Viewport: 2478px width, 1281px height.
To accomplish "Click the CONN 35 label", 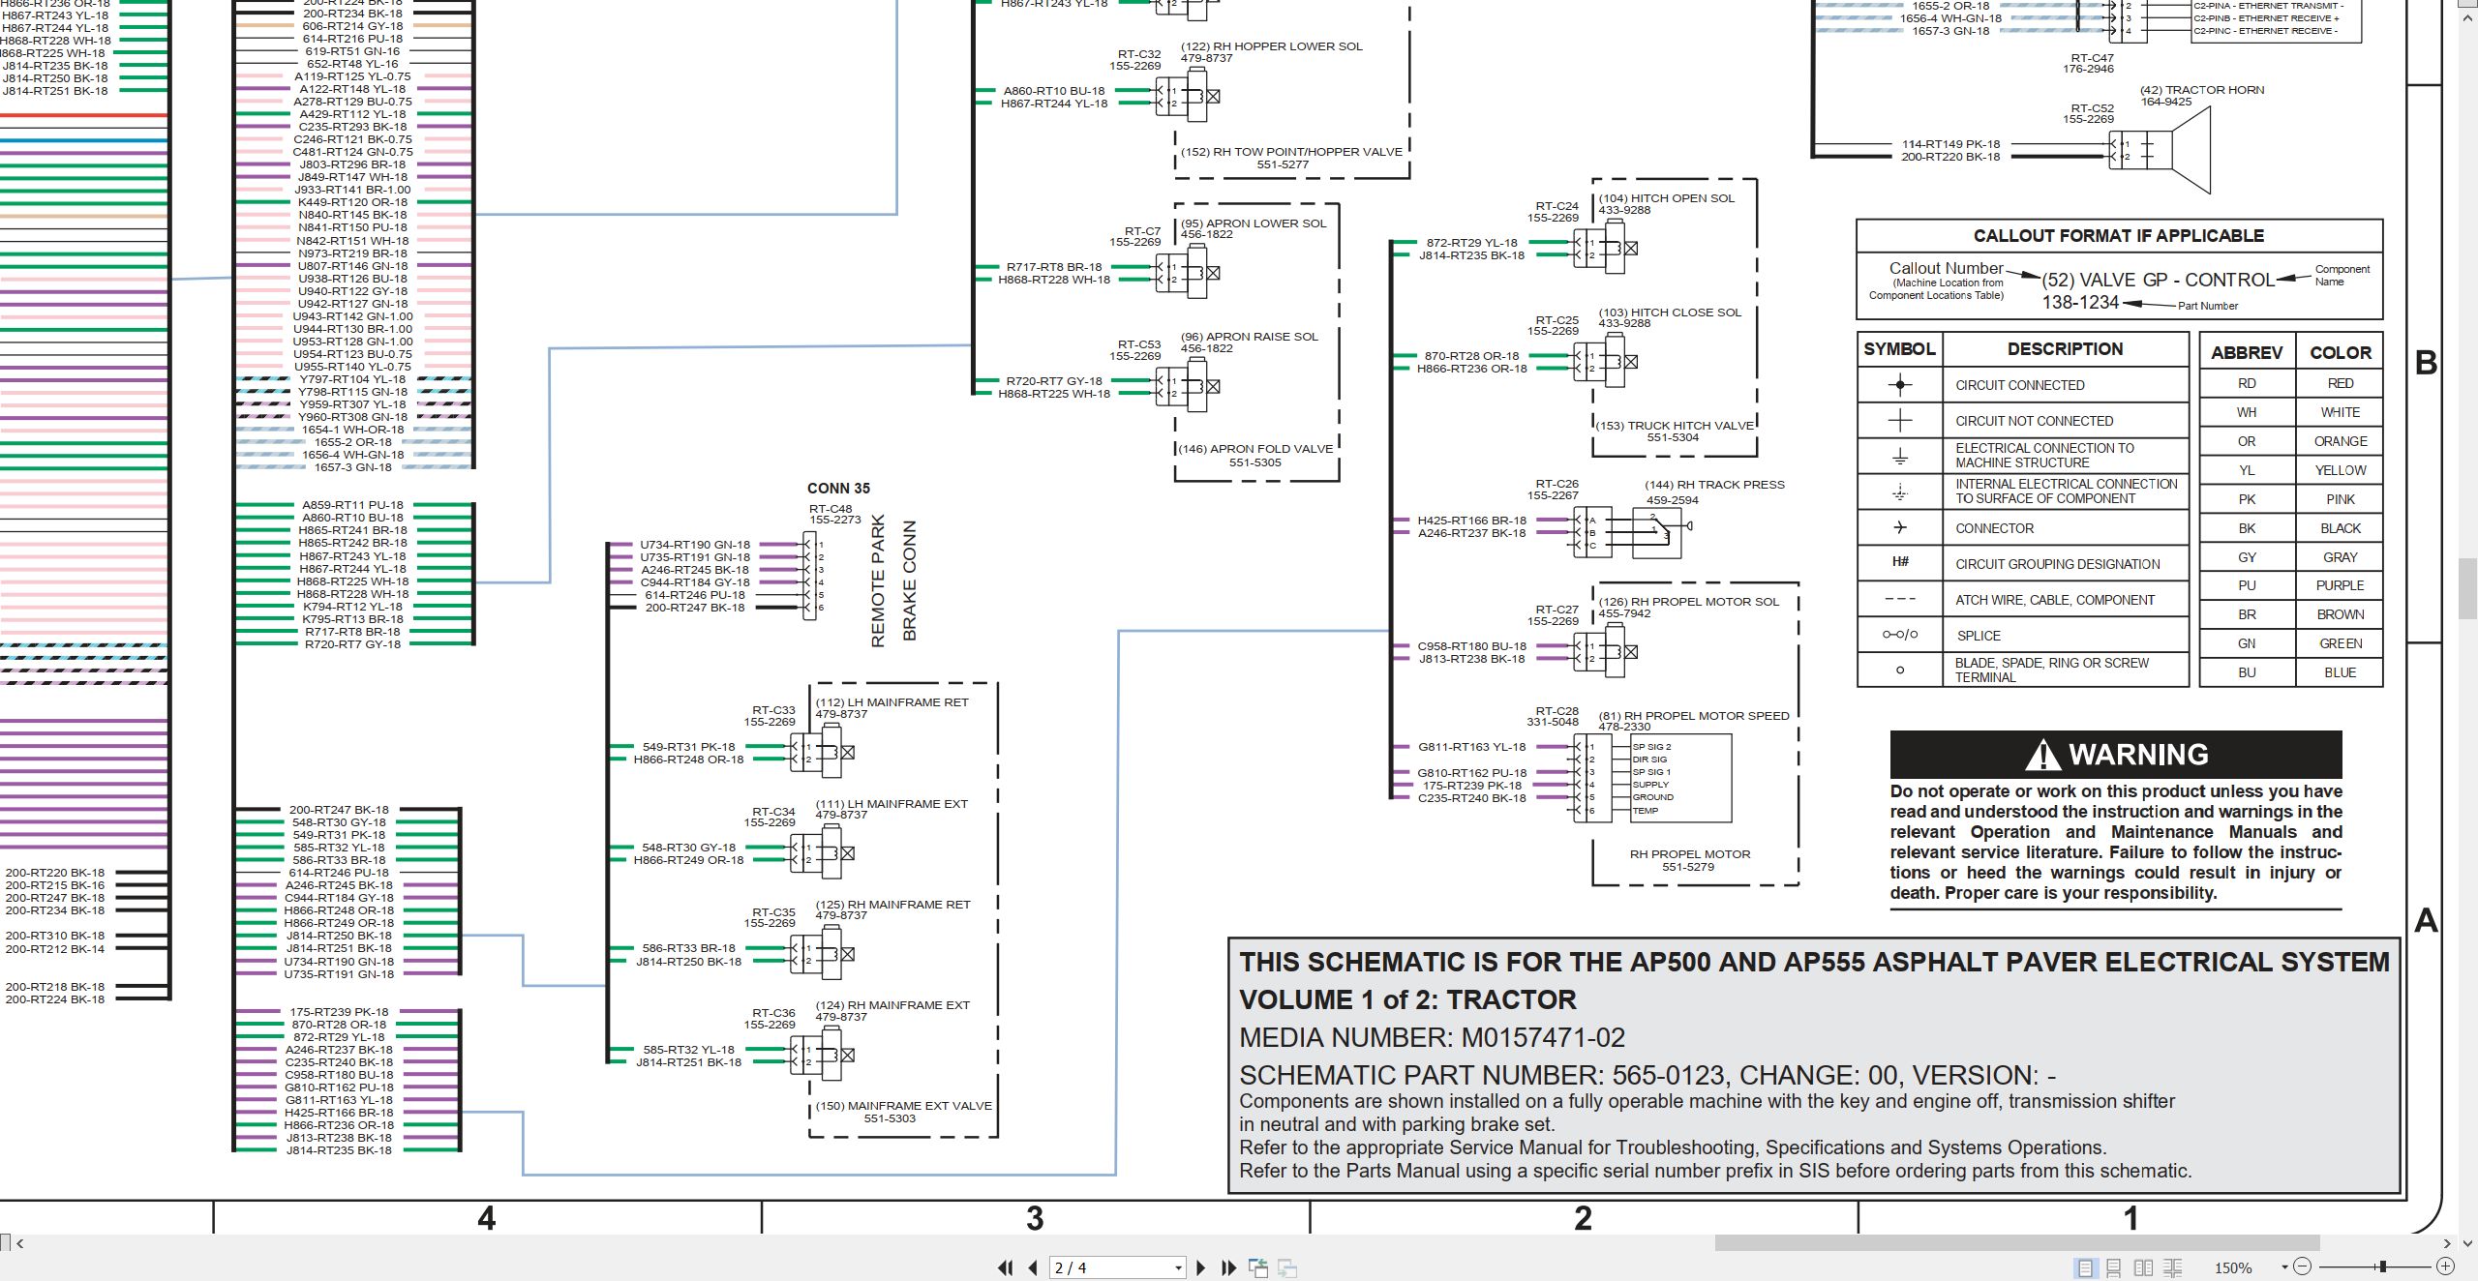I will 838,489.
